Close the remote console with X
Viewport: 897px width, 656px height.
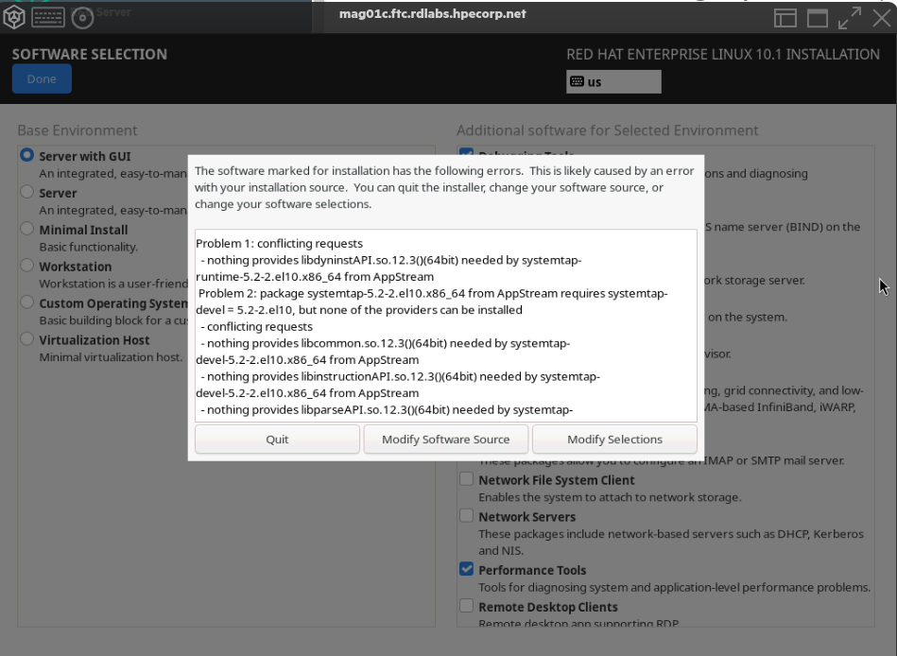[881, 18]
